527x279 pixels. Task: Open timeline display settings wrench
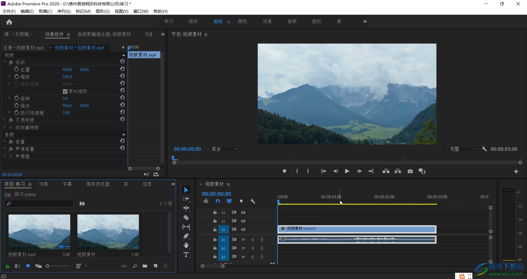coord(253,201)
